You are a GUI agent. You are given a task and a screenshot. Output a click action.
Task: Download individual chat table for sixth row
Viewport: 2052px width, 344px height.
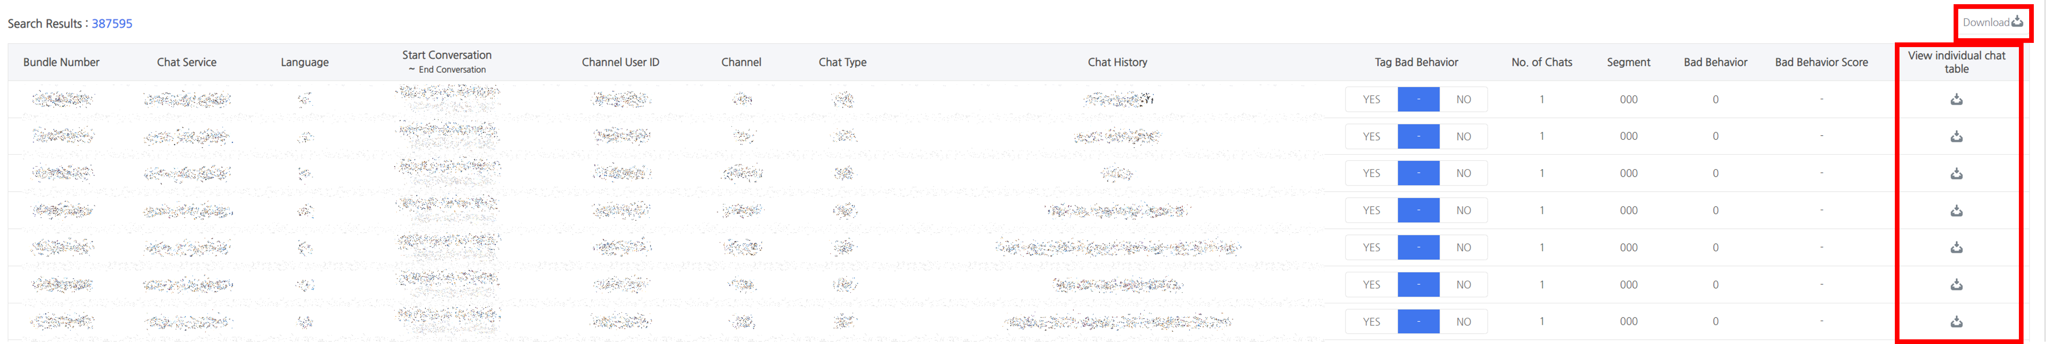pos(1955,284)
